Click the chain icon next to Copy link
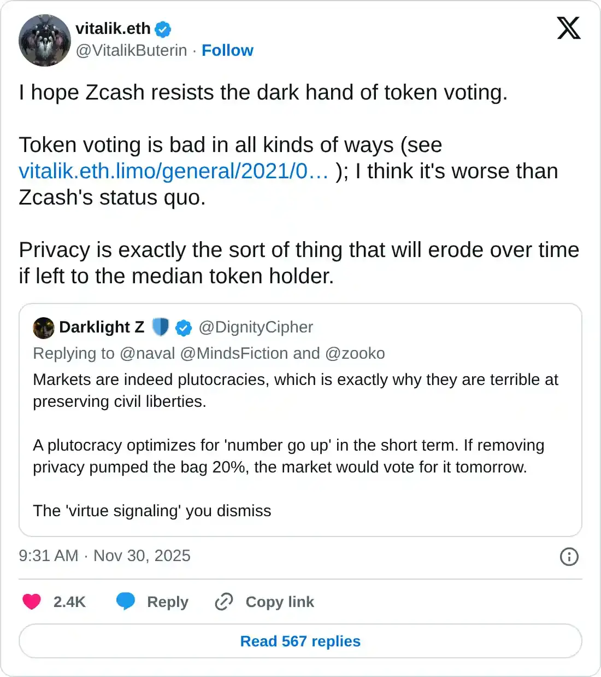601x677 pixels. pos(223,602)
